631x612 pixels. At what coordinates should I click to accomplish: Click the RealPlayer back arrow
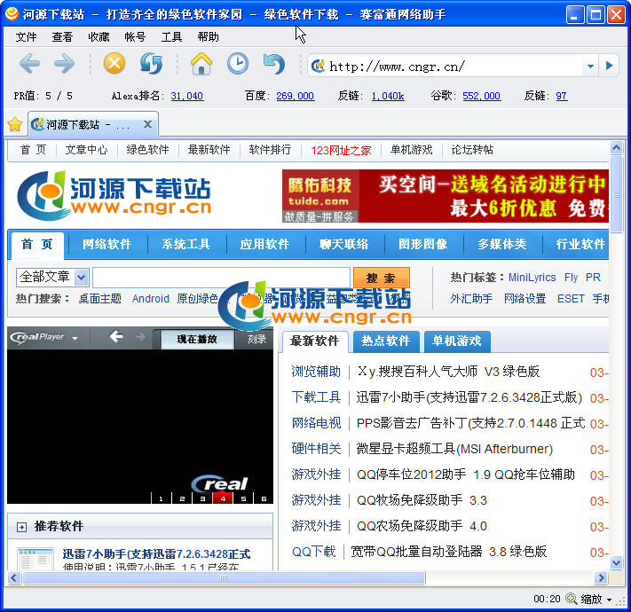click(x=116, y=336)
